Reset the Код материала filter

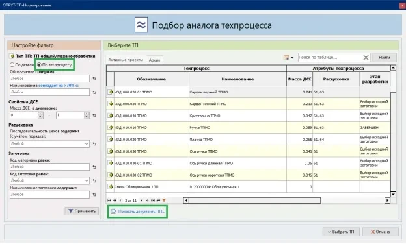tap(94, 167)
